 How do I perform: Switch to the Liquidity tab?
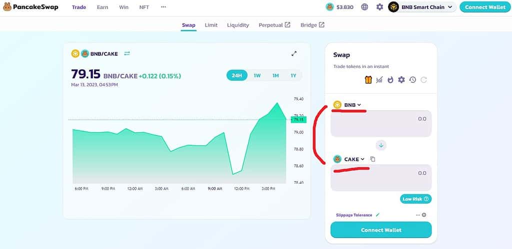point(238,25)
